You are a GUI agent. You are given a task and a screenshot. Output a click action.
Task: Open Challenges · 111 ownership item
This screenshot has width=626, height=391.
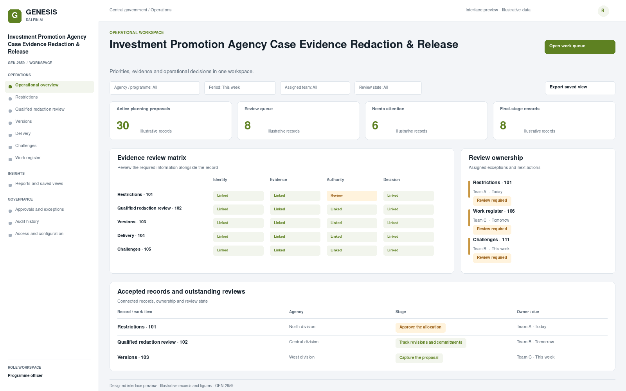coord(491,240)
